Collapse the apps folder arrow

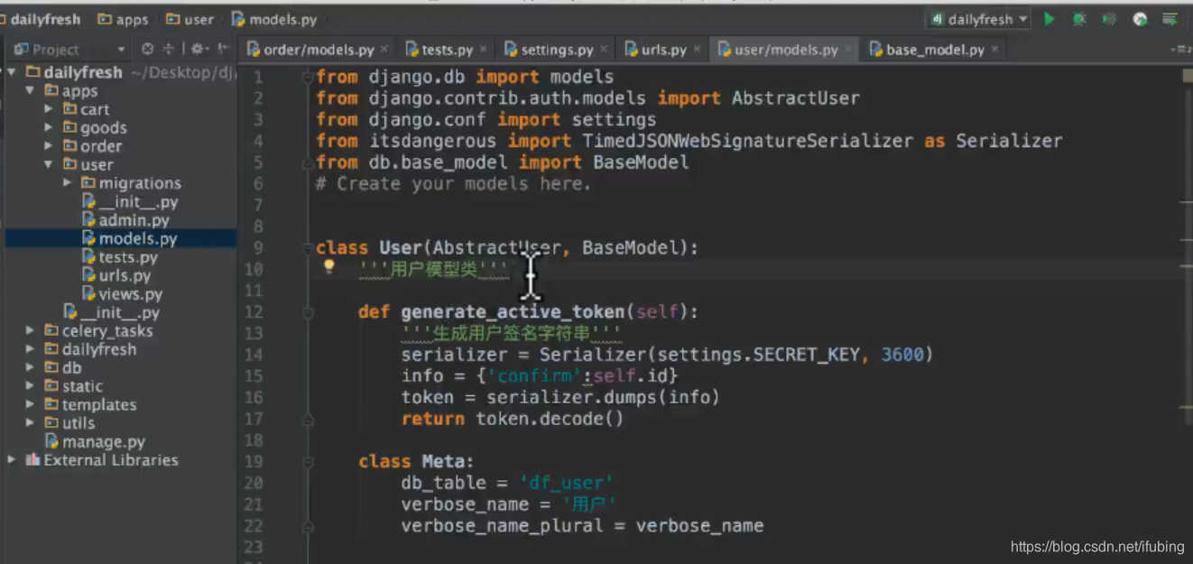pos(31,90)
